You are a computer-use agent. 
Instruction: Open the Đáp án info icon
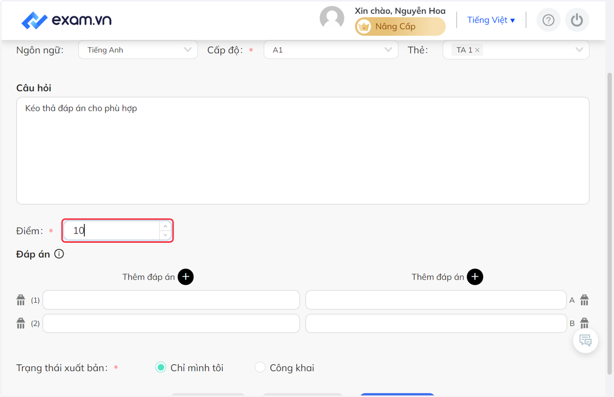pyautogui.click(x=59, y=254)
